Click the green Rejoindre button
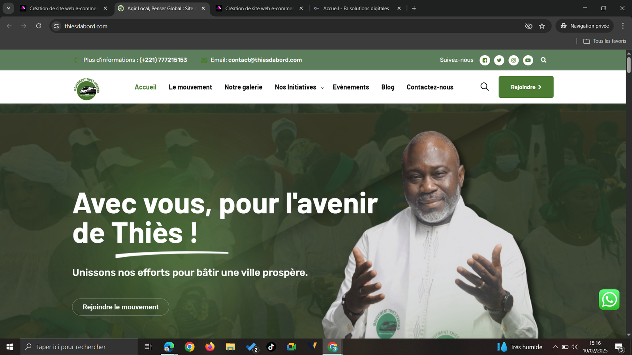Screen dimensions: 632x355 526,87
